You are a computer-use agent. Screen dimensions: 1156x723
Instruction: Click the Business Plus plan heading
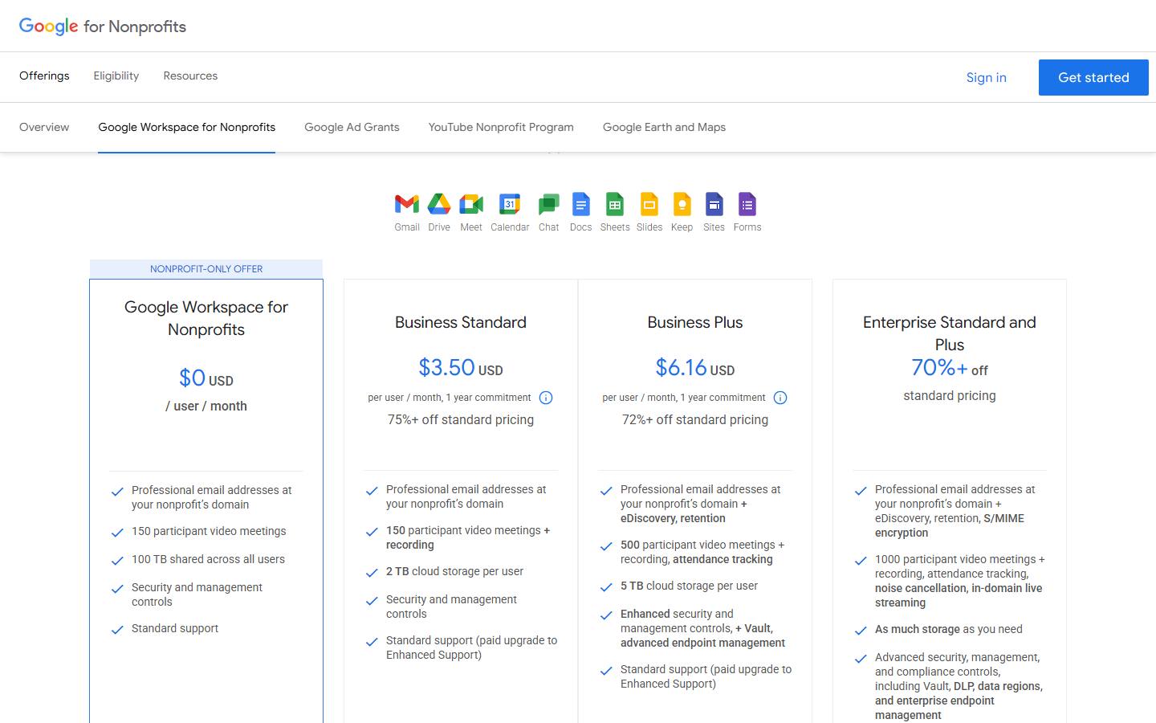pos(695,323)
